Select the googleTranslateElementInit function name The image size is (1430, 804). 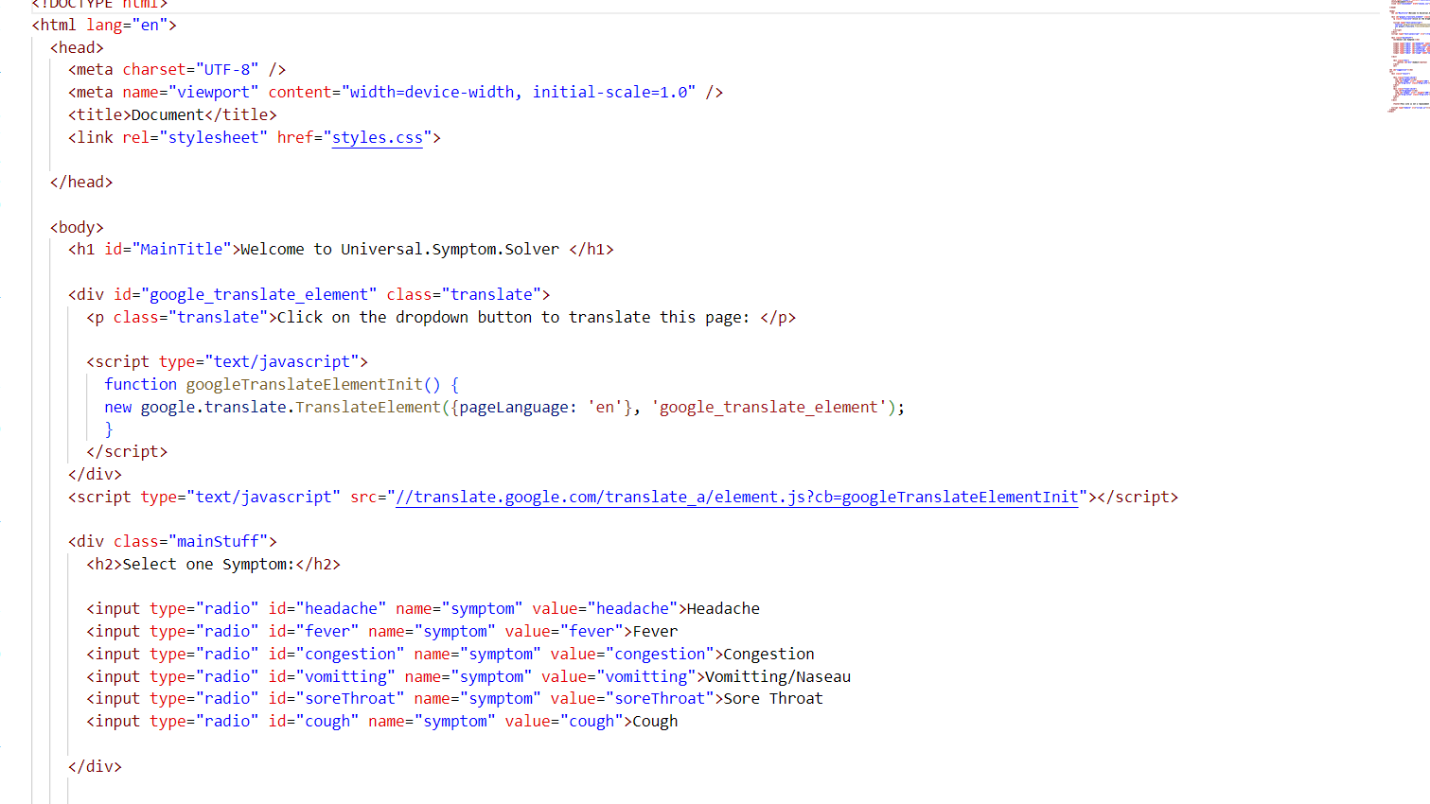point(305,384)
